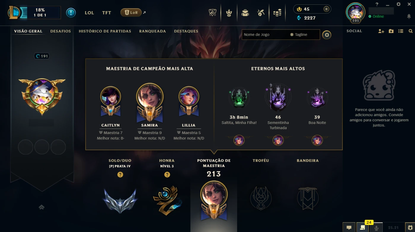Expand the profile banner chevron arrows

click(41, 207)
